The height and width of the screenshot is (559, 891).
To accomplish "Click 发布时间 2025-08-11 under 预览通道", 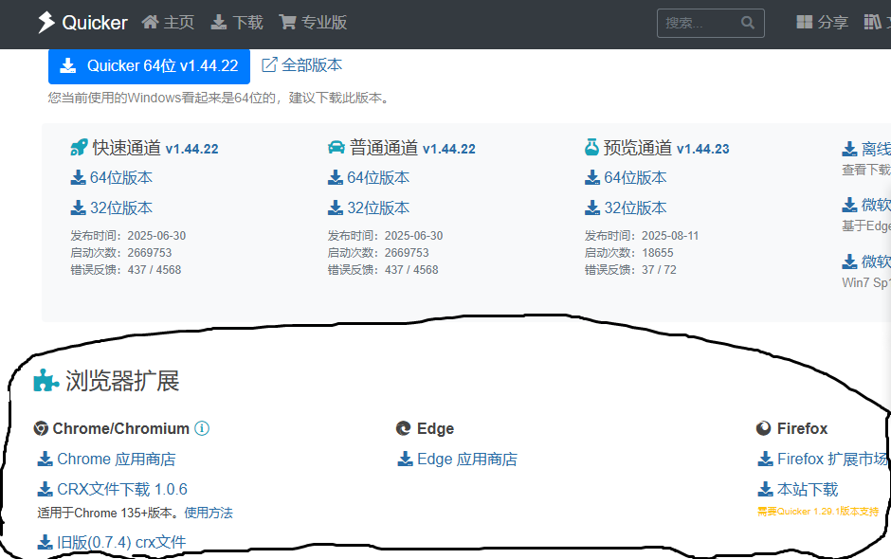I will point(642,236).
